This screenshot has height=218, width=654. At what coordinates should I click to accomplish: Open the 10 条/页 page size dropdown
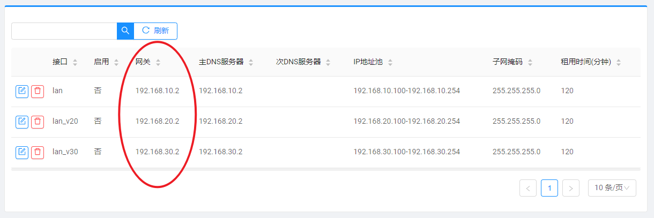[612, 188]
